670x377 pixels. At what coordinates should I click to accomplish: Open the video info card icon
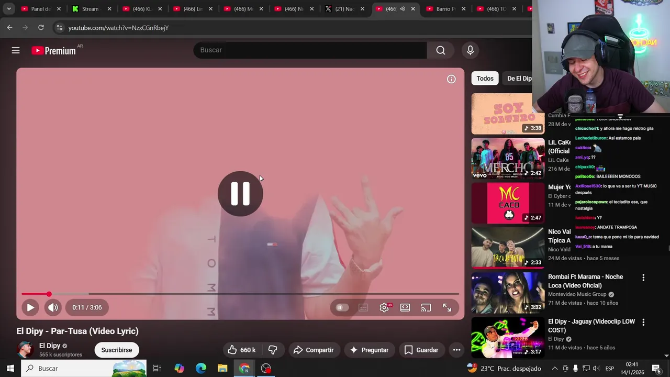click(451, 79)
